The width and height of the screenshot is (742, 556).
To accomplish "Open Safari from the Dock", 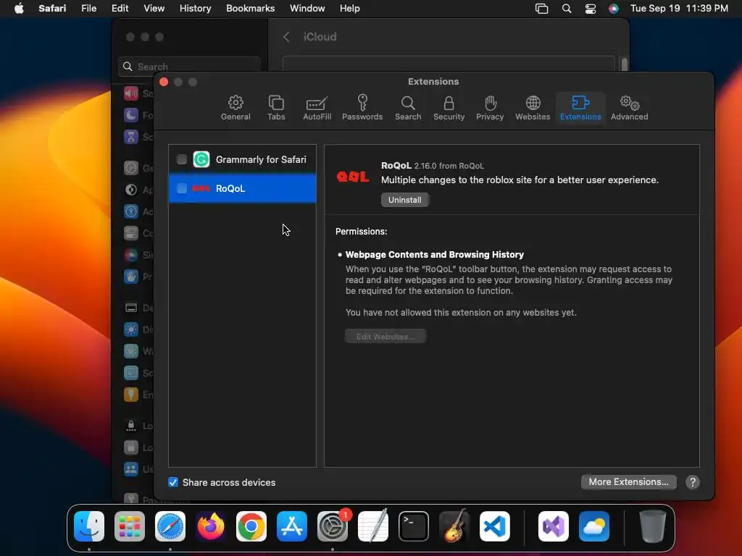I will (170, 526).
